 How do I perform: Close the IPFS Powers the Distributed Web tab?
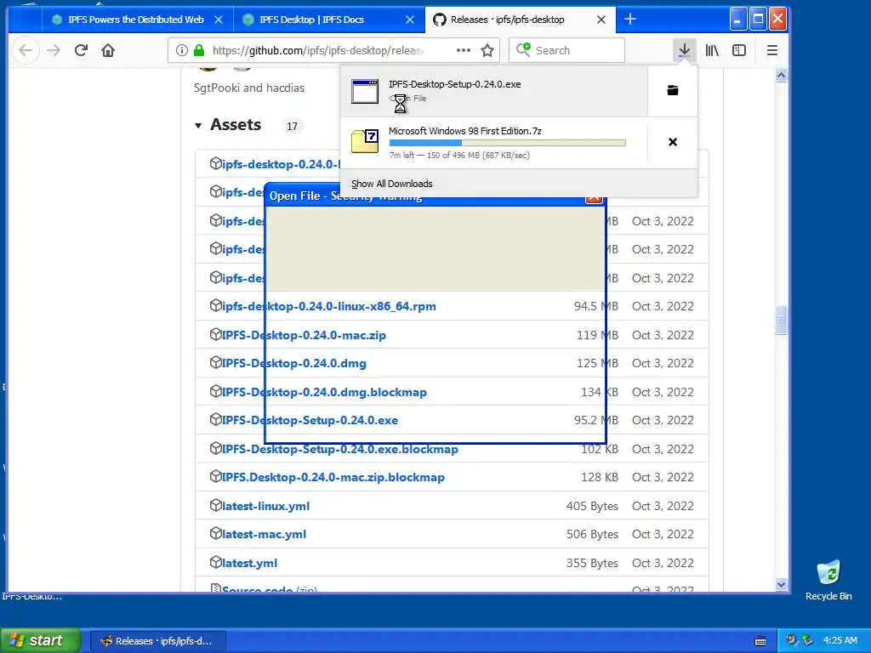[219, 20]
